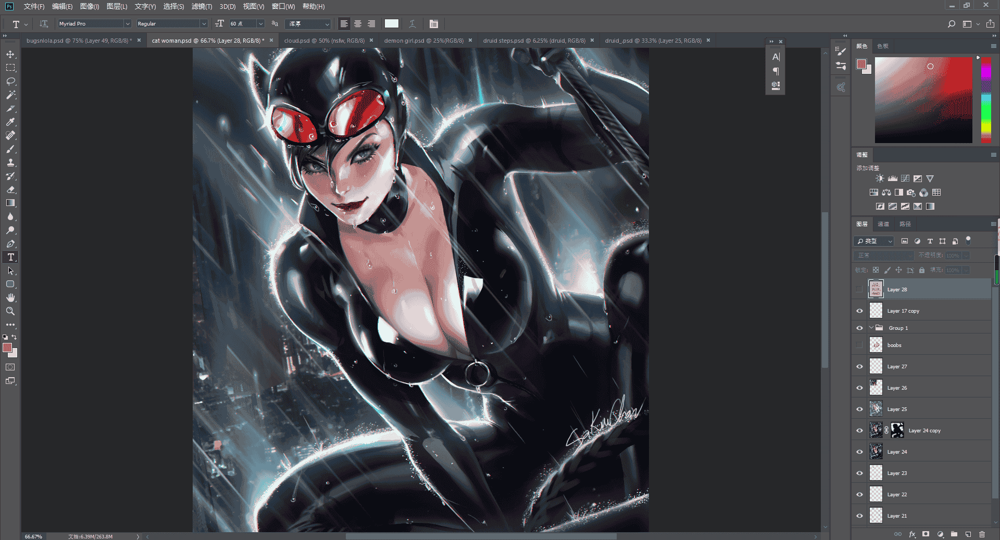Select the Gradient tool
The width and height of the screenshot is (1000, 540).
pos(10,203)
